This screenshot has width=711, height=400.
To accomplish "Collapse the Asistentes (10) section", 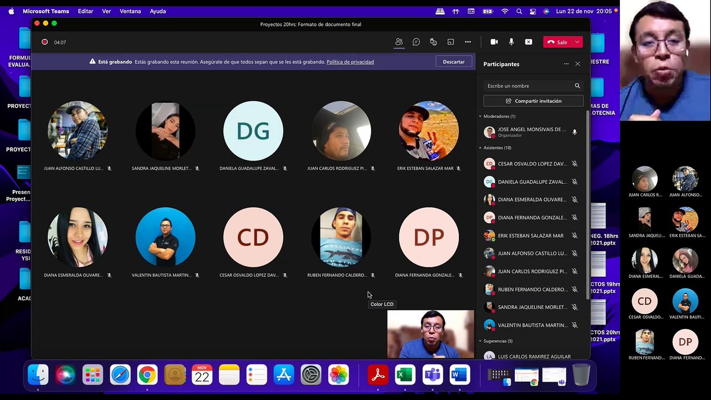I will 480,148.
